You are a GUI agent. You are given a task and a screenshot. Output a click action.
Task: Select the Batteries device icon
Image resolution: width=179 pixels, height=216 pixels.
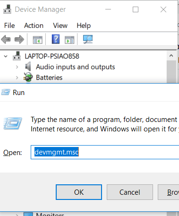click(28, 77)
